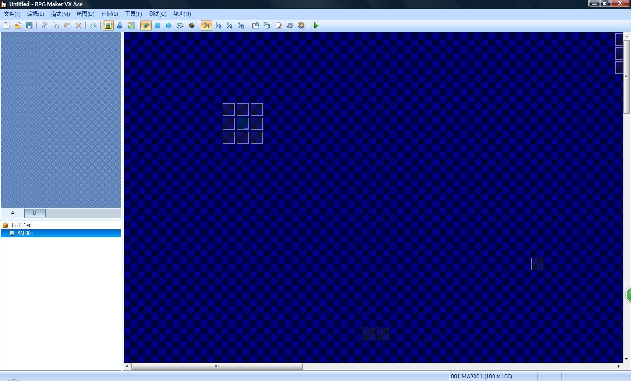Viewport: 631px width, 381px height.
Task: Open the 比例(S) menu
Action: (110, 14)
